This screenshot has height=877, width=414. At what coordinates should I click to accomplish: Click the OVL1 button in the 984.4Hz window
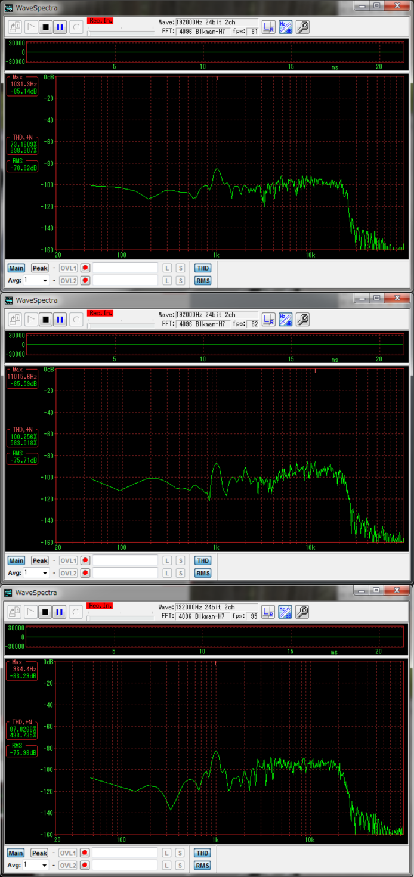coord(68,853)
